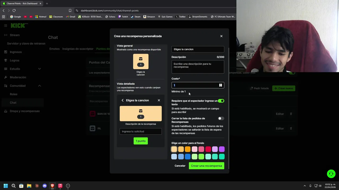Click the Pedir listado button
This screenshot has width=339, height=190.
[259, 88]
